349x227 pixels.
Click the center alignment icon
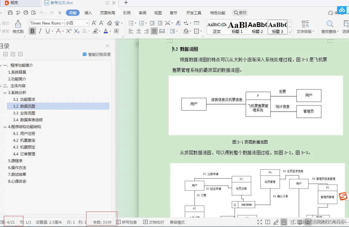[x=138, y=31]
